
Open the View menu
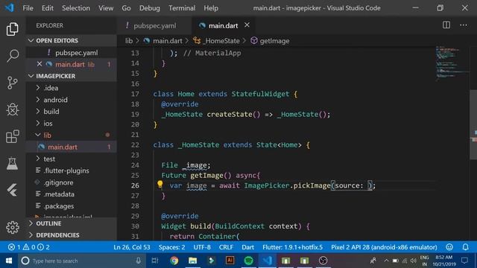pyautogui.click(x=106, y=8)
